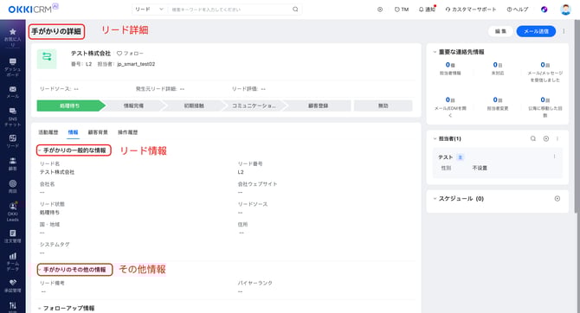The width and height of the screenshot is (580, 313).
Task: Follow the lead with the heart フォロー
Action: click(x=130, y=54)
